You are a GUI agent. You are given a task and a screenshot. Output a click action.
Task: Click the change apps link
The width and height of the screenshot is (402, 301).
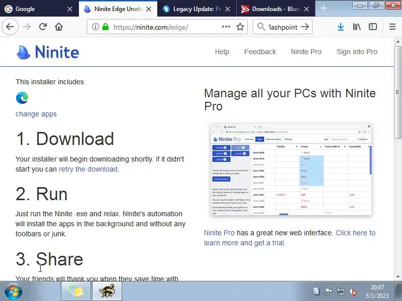[36, 114]
